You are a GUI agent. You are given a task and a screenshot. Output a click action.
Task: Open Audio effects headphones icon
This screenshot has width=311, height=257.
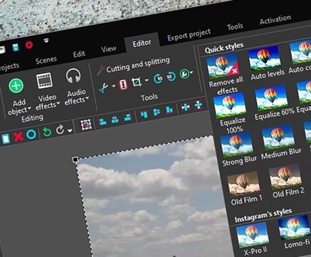point(73,76)
